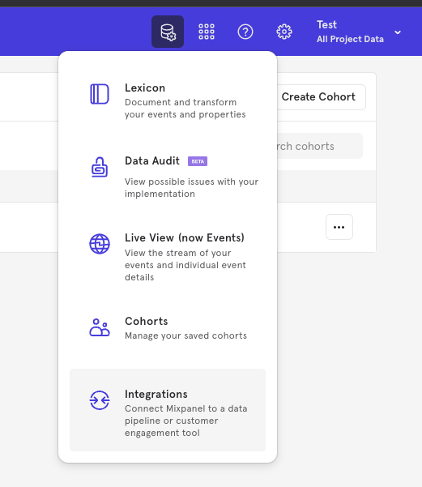Click 'Connect Mixpanel to a data pipeline' text
Viewport: 422px width, 487px height.
point(186,421)
